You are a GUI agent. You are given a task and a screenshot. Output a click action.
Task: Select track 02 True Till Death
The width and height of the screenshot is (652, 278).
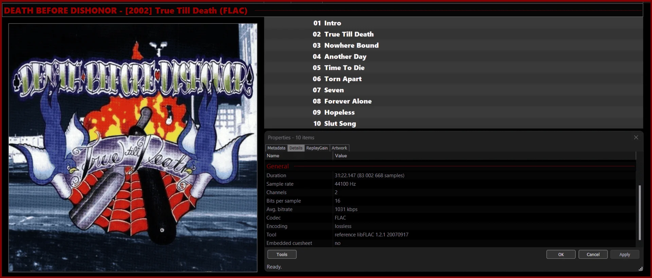click(x=454, y=34)
